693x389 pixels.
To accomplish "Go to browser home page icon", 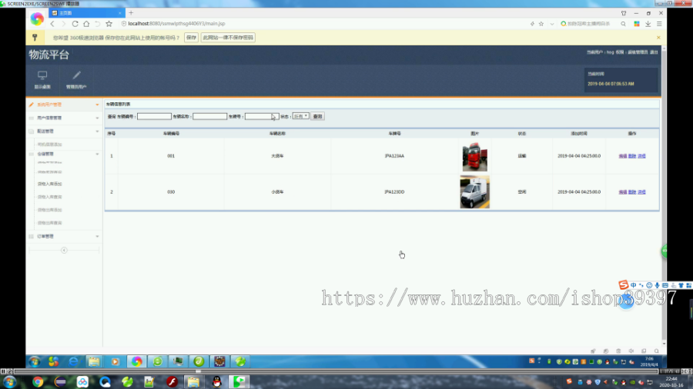I will click(86, 24).
